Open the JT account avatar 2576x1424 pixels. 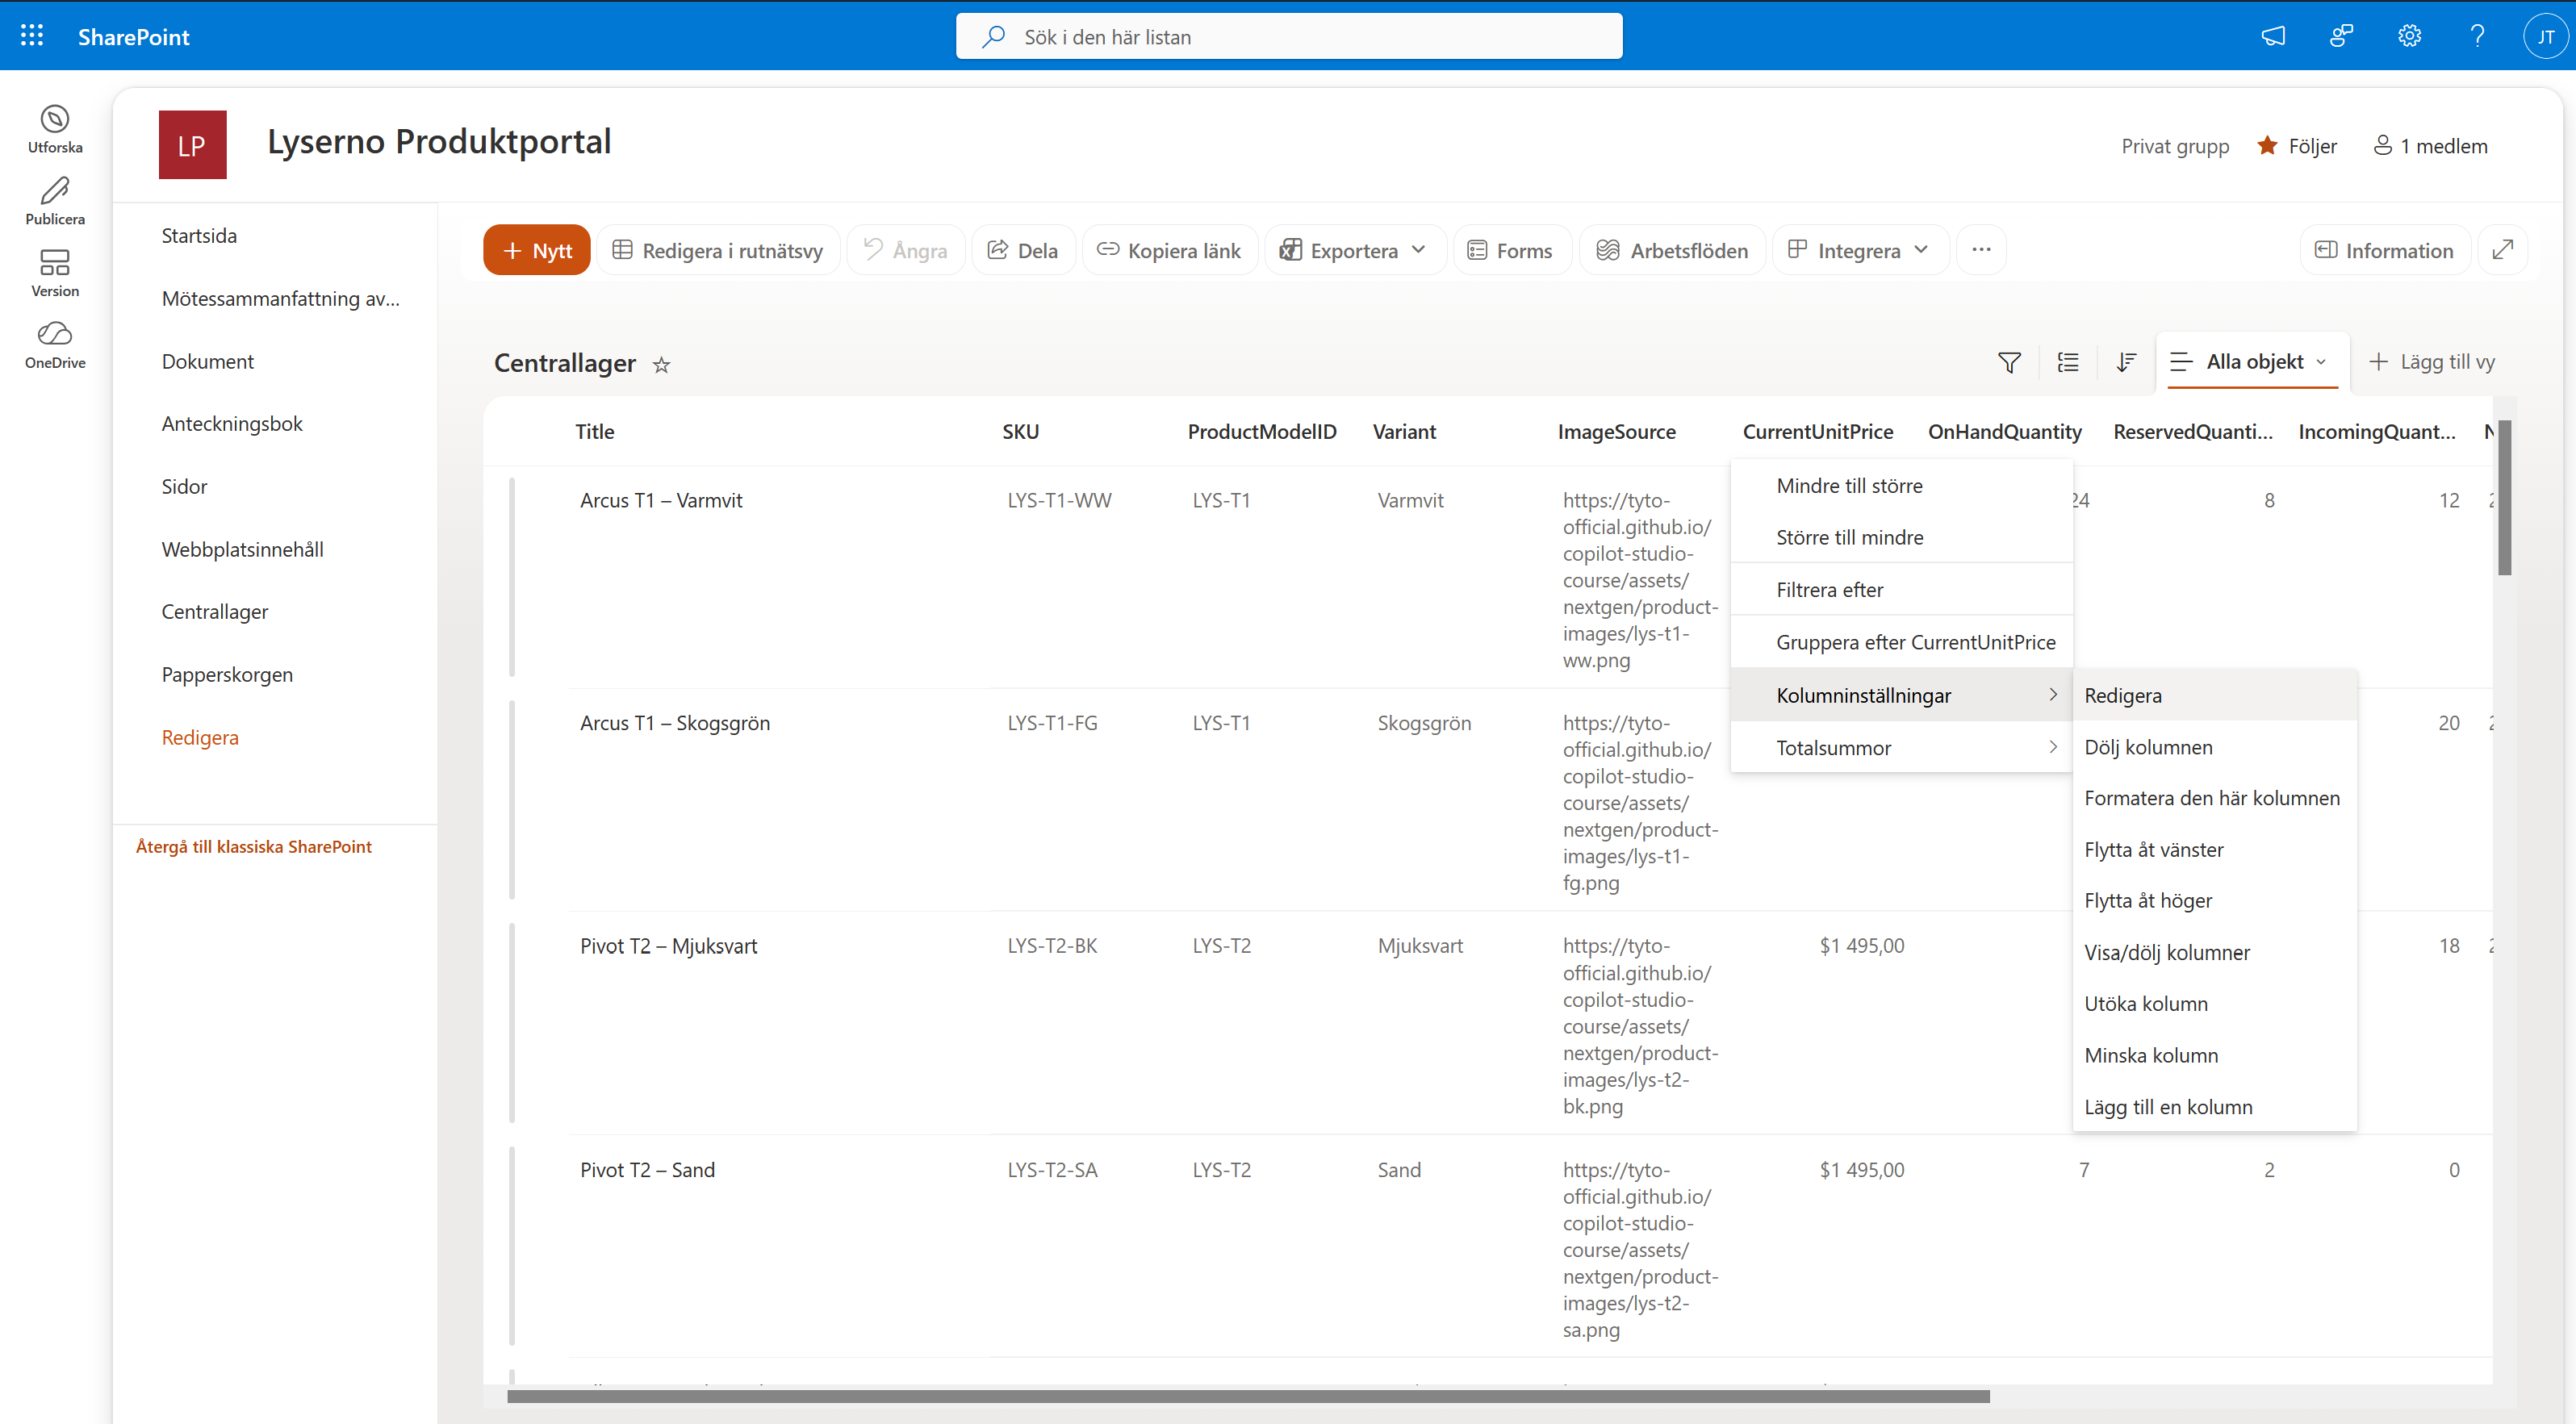click(2545, 36)
